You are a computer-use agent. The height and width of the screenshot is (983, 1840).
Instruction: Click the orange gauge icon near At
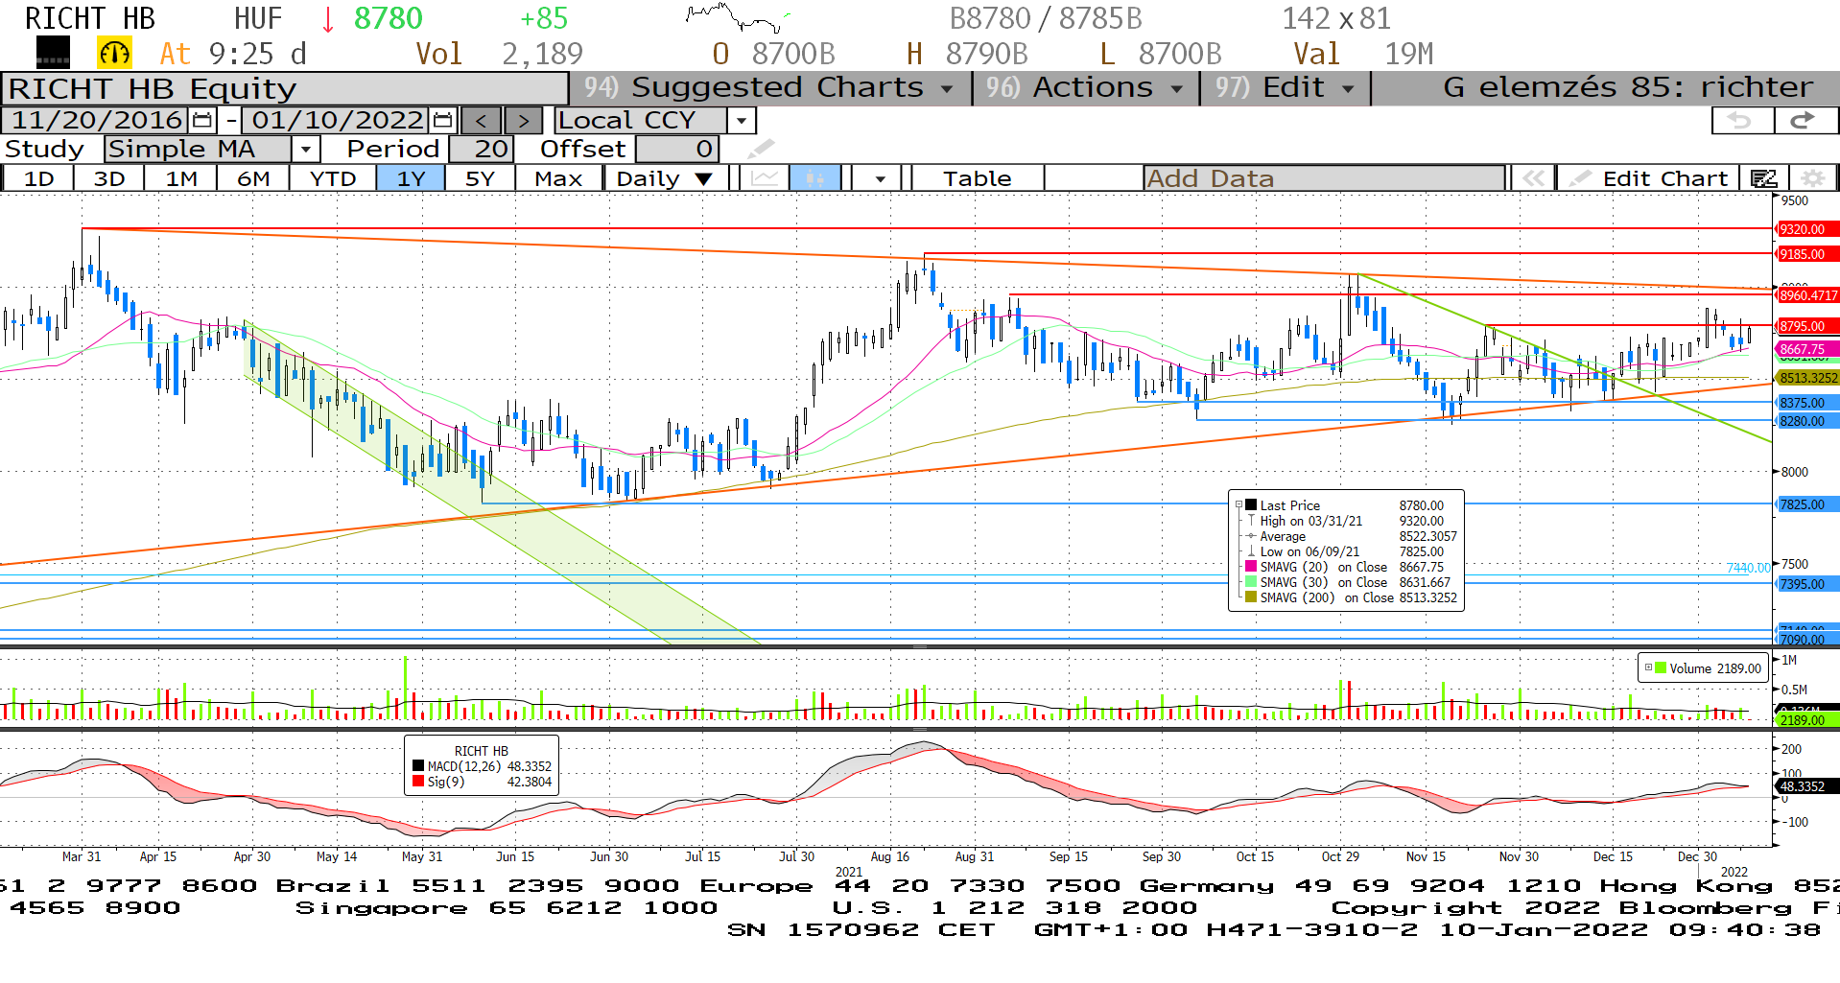coord(114,53)
